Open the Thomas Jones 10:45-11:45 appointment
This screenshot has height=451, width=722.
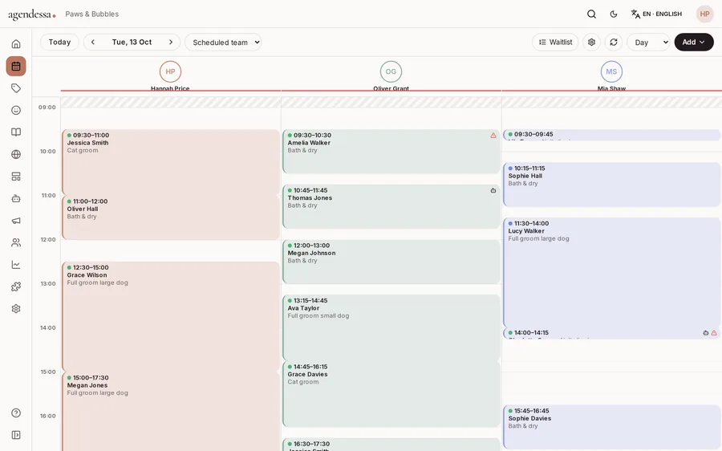tap(391, 206)
